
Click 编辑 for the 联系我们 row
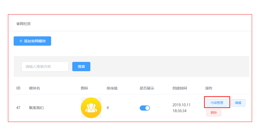[x=238, y=103]
